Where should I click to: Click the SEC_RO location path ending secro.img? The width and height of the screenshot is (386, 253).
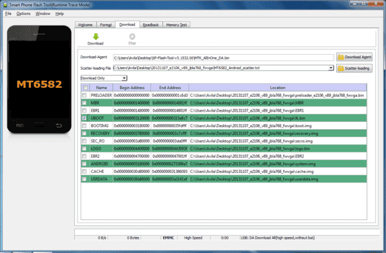point(251,141)
